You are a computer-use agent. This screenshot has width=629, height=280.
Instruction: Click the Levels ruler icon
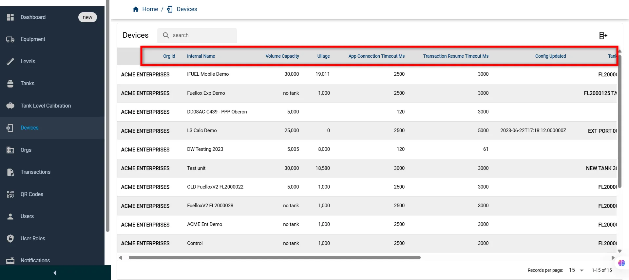point(10,61)
